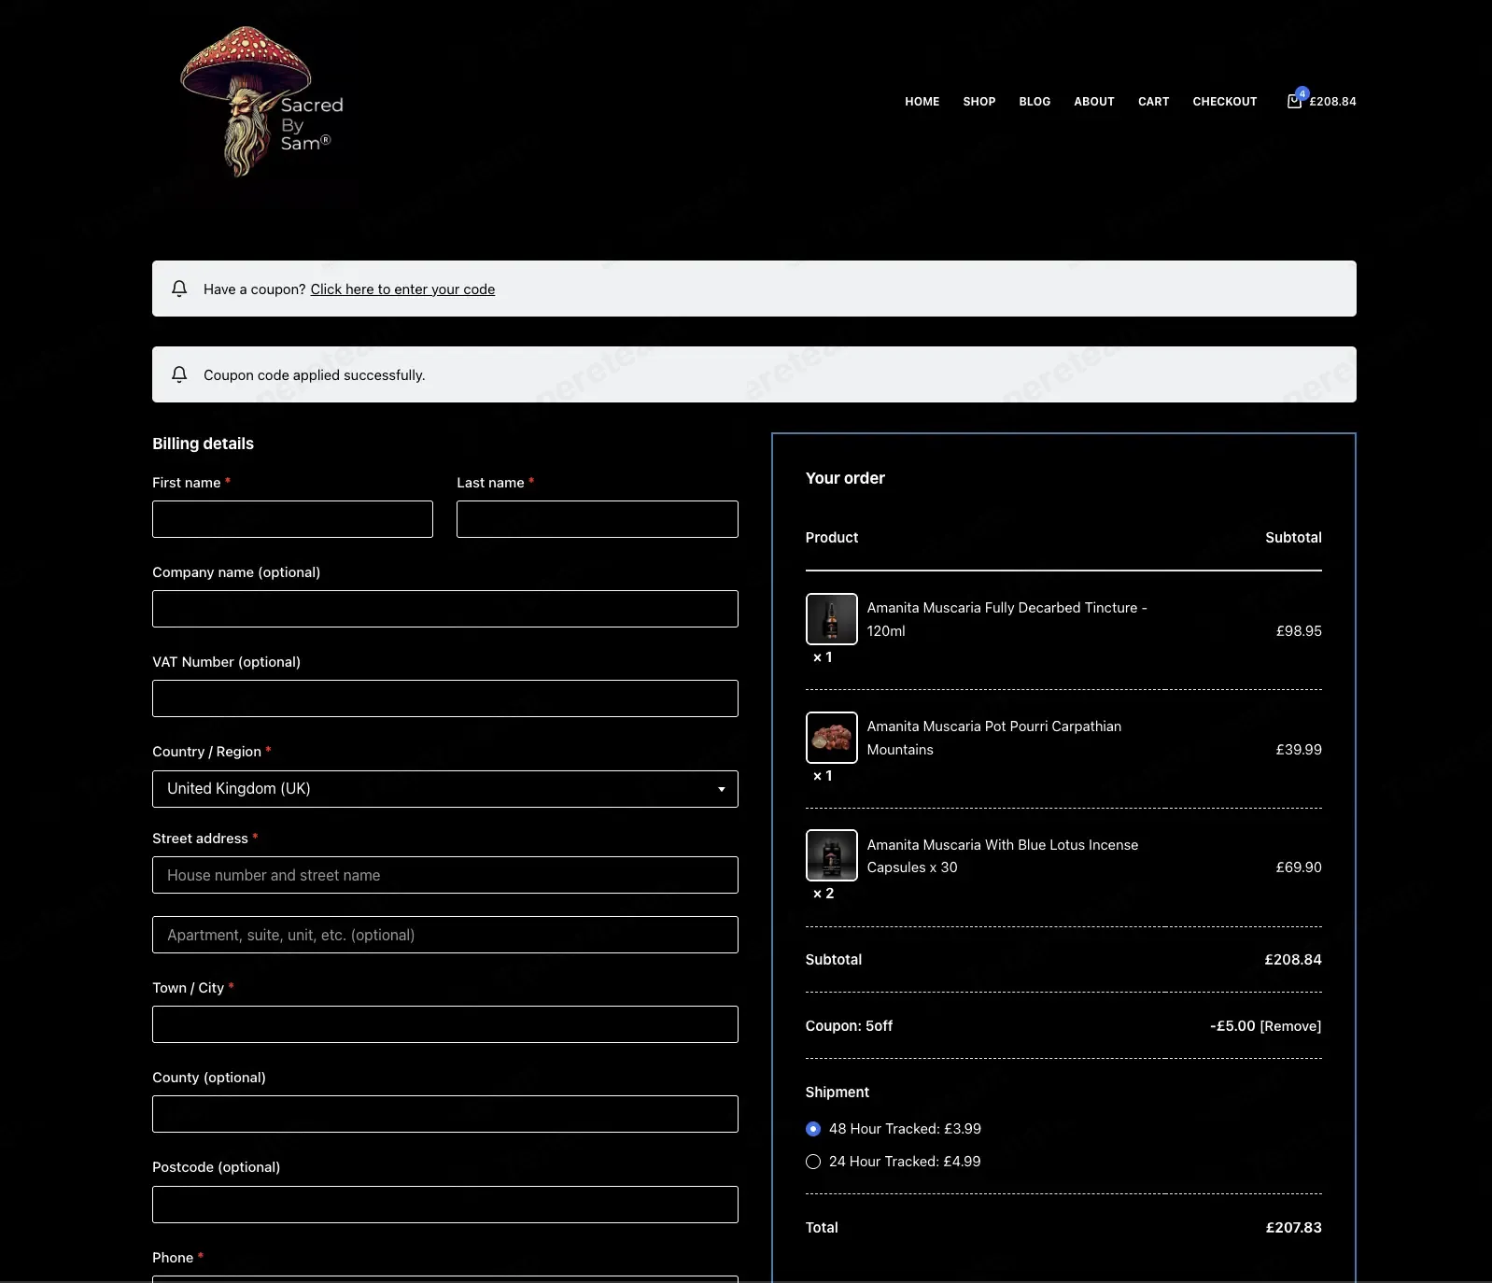
Task: Go to the SHOP menu item
Action: [x=979, y=102]
